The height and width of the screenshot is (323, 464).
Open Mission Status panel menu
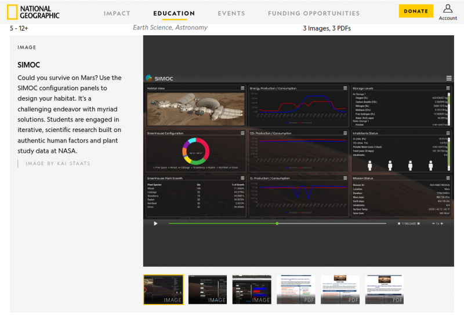pyautogui.click(x=448, y=178)
